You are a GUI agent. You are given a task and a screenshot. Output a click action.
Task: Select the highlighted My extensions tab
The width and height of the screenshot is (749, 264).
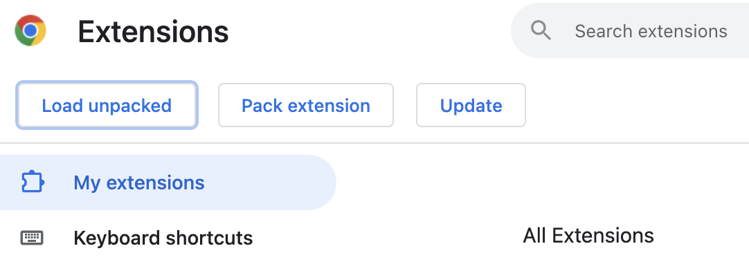[x=168, y=182]
